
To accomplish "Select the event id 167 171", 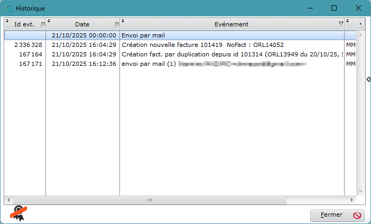I will click(25, 64).
